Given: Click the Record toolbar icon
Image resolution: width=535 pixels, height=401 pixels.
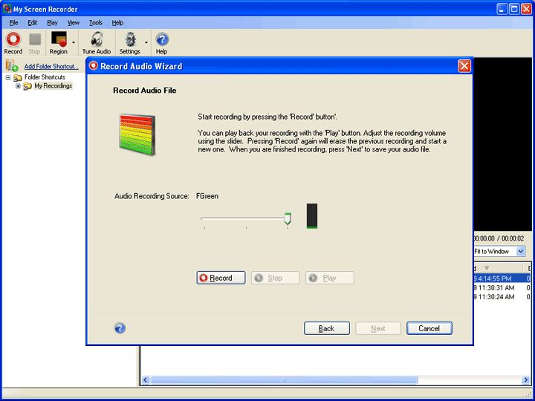Looking at the screenshot, I should click(13, 39).
